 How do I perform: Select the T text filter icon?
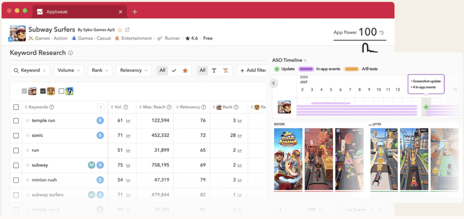[214, 70]
